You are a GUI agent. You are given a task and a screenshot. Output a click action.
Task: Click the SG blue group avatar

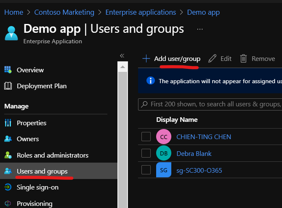click(164, 170)
